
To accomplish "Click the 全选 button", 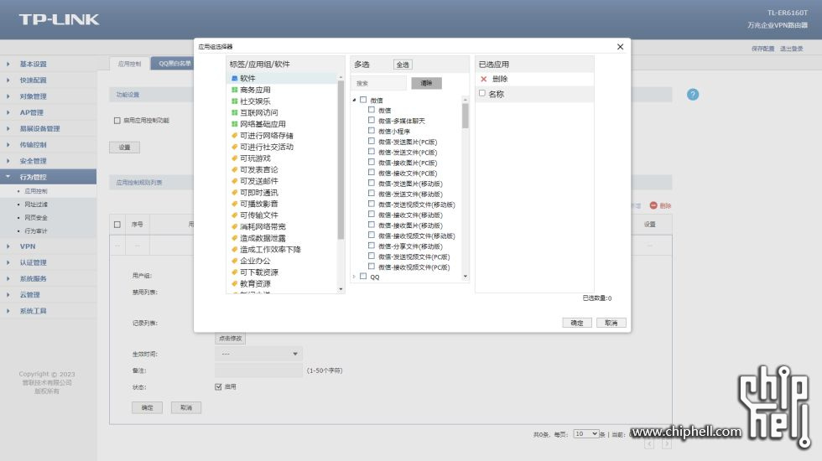I will click(403, 65).
